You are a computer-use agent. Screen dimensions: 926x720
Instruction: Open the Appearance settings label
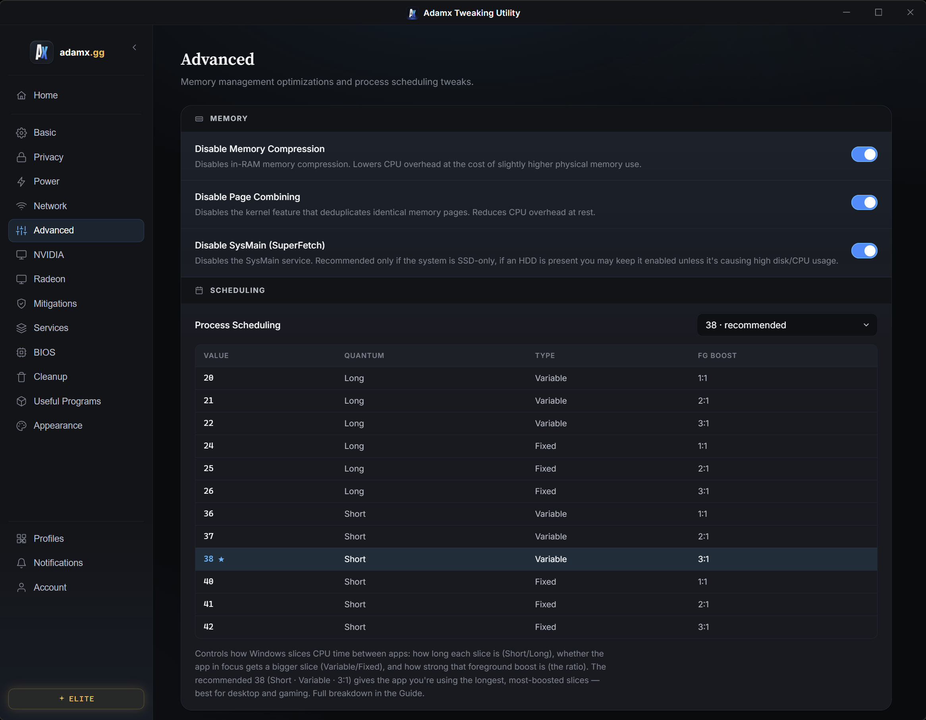pos(58,425)
